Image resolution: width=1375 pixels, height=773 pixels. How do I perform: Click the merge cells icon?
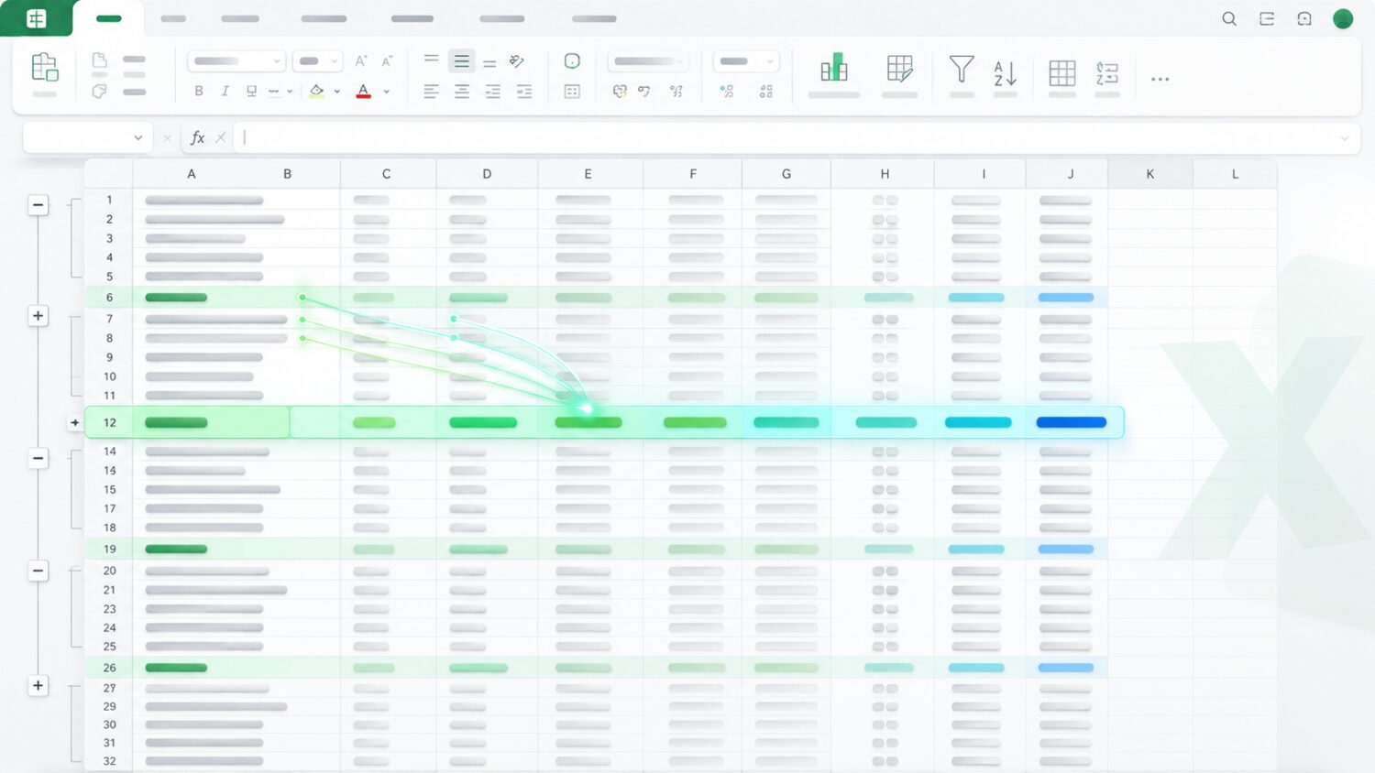pyautogui.click(x=572, y=91)
